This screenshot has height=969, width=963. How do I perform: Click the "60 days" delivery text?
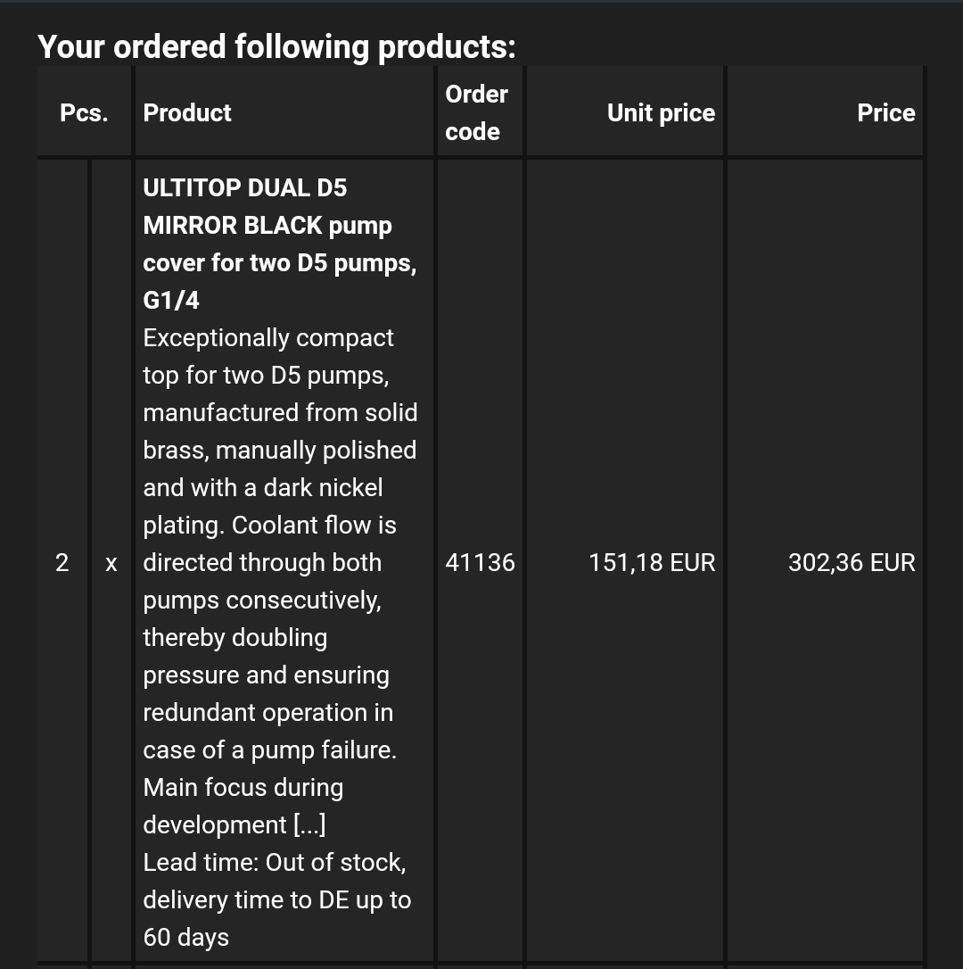[x=186, y=938]
